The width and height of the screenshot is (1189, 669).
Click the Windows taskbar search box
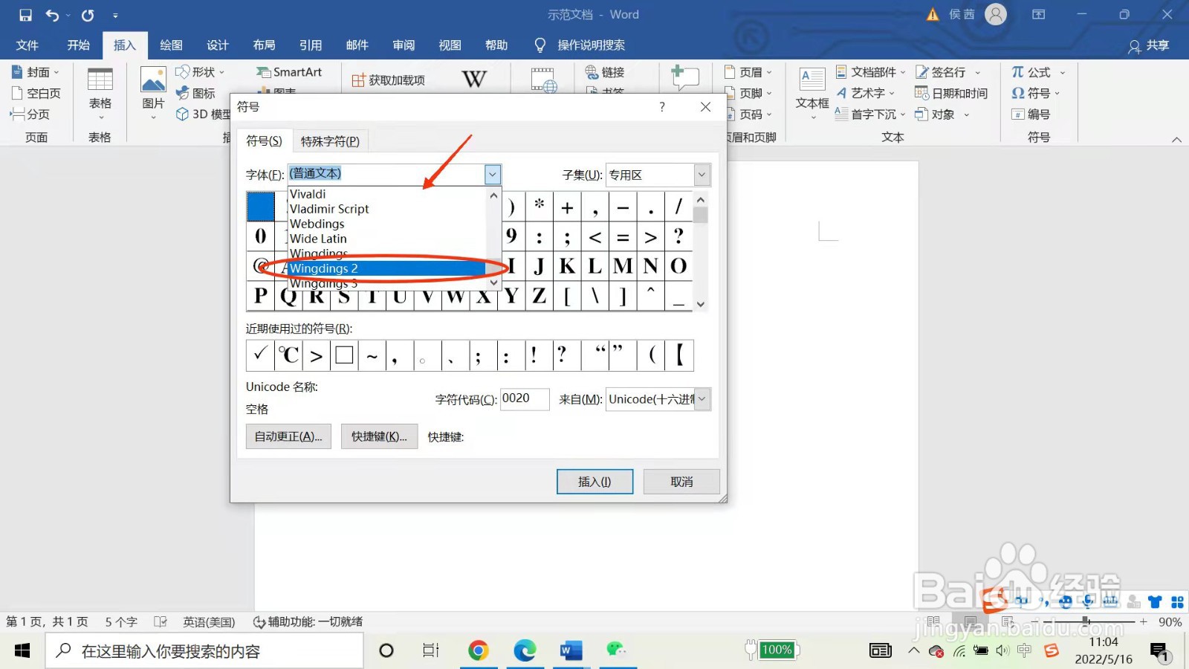205,651
